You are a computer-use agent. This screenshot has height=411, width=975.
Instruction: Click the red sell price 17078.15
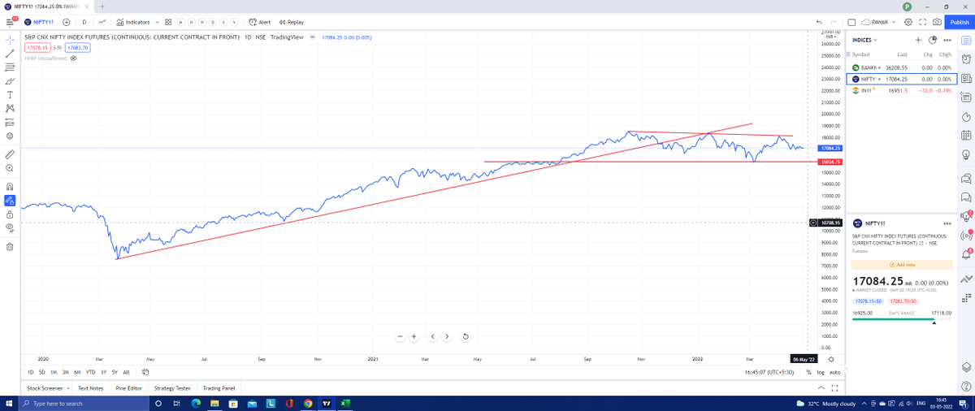tap(37, 48)
